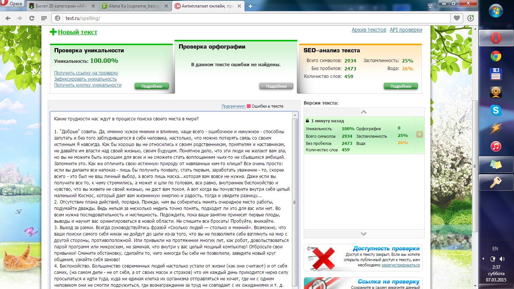Click the up arrow in Версии текста
The height and width of the screenshot is (289, 514).
pyautogui.click(x=363, y=112)
